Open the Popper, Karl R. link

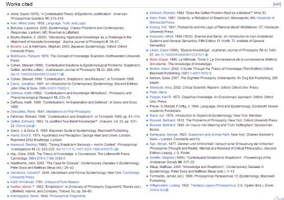[x=160, y=97]
